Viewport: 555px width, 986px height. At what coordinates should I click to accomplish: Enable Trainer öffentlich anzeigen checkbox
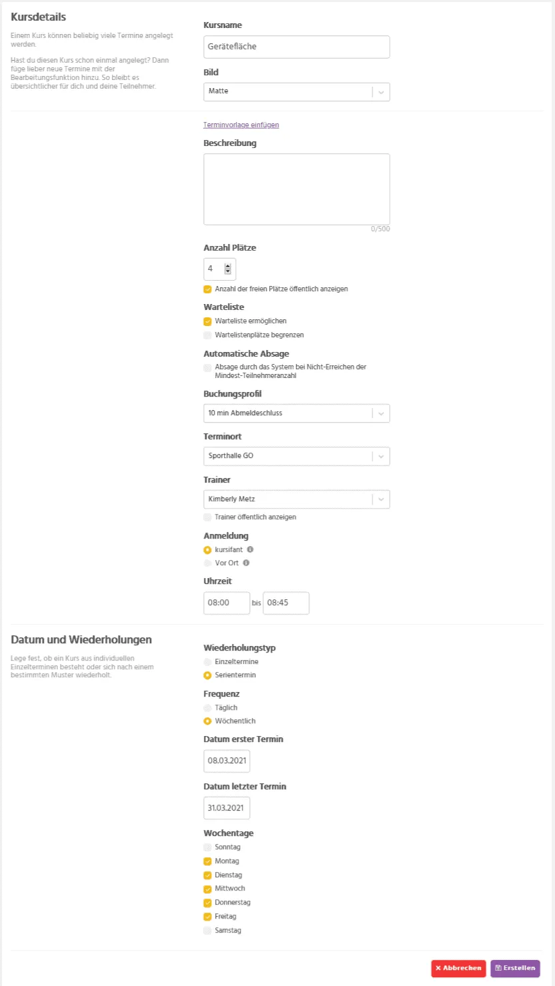208,517
